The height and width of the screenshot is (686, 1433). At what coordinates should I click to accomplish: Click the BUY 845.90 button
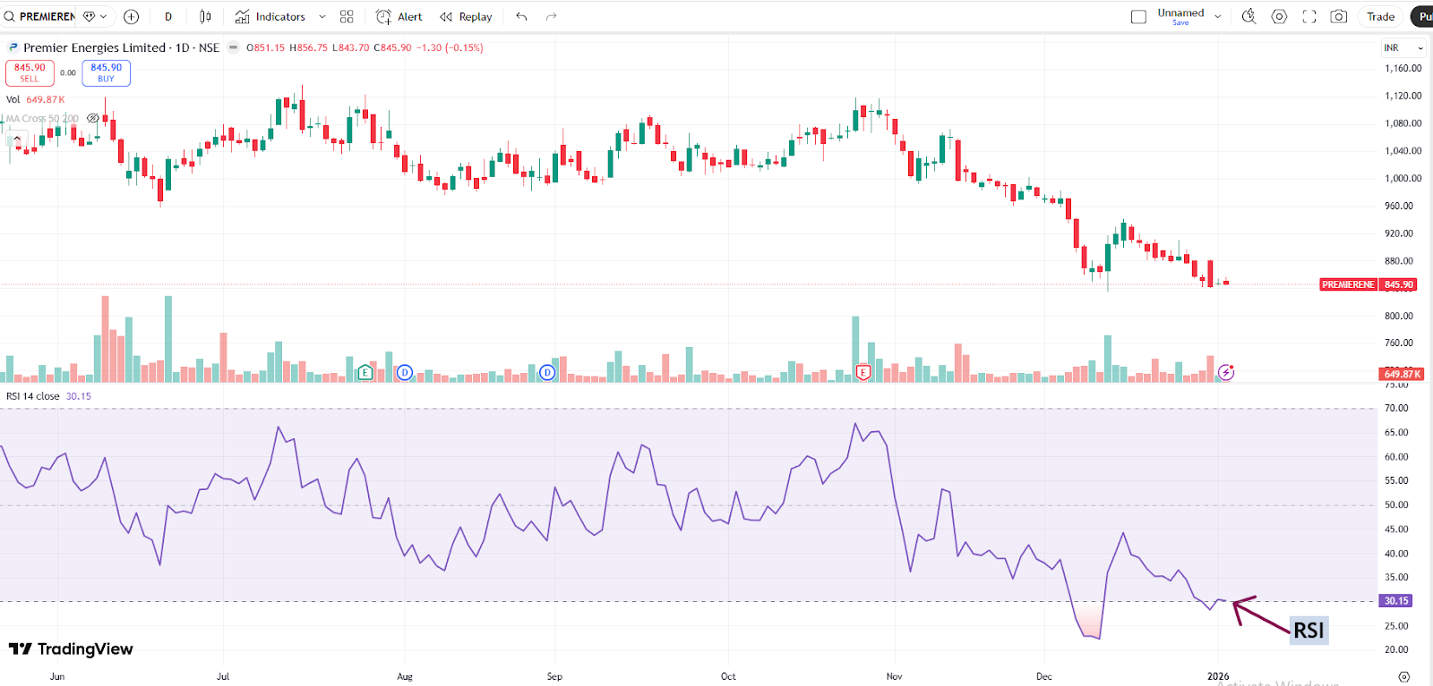[x=106, y=72]
